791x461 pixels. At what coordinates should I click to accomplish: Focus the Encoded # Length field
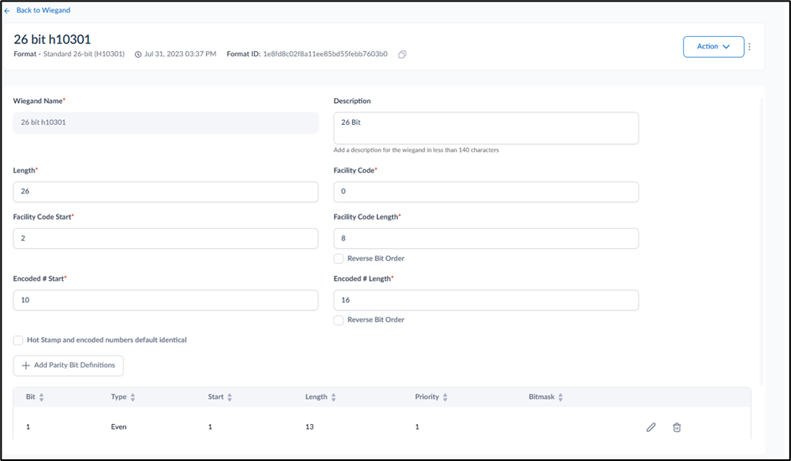[486, 300]
